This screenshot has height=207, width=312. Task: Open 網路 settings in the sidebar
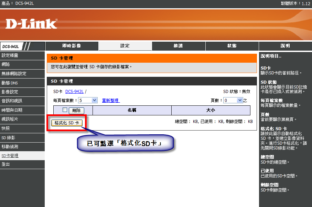(22, 64)
